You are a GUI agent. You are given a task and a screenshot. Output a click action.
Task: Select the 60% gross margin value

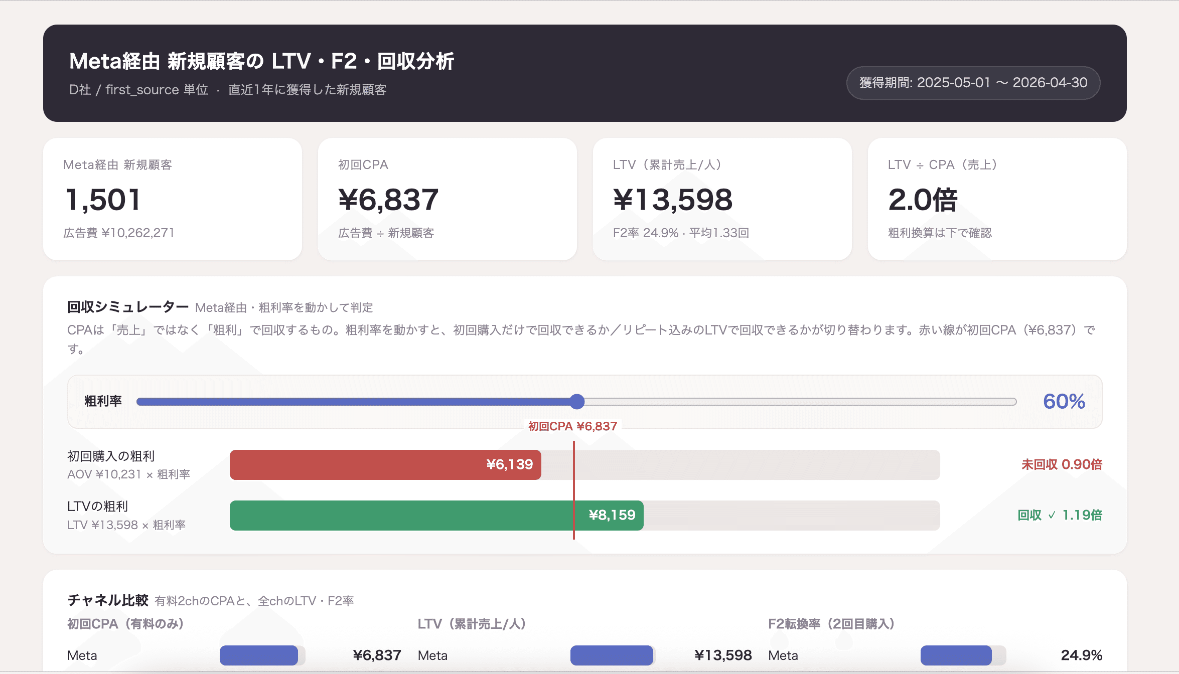tap(1064, 401)
